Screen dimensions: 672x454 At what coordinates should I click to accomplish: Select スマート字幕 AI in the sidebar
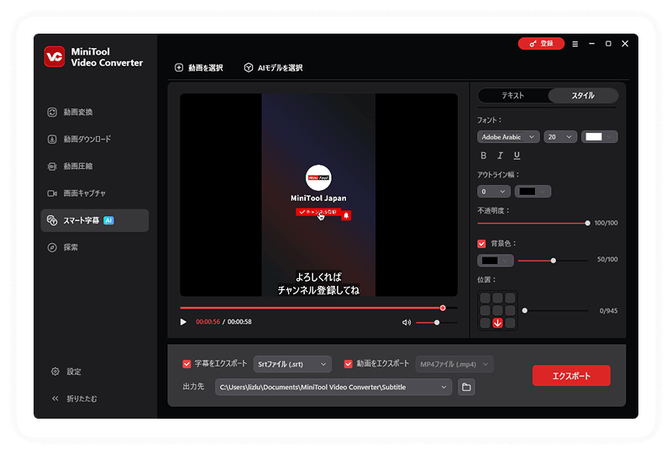[x=94, y=220]
